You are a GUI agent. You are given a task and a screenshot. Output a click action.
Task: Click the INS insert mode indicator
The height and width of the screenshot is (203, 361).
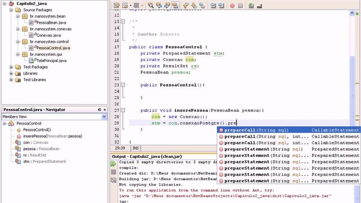coord(136,148)
